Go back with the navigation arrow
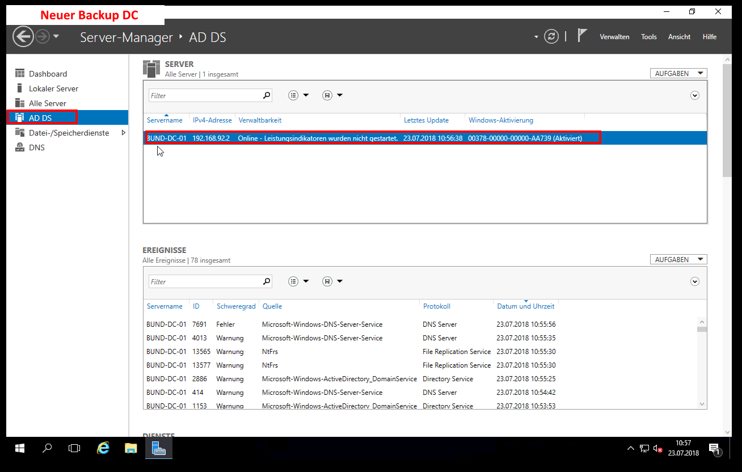 point(23,37)
